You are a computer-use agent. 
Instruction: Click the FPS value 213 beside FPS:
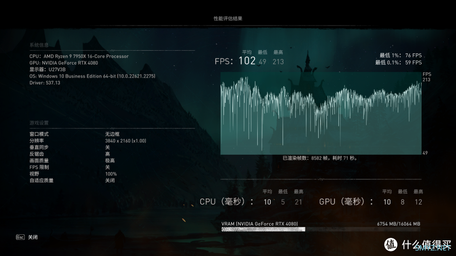(x=278, y=62)
